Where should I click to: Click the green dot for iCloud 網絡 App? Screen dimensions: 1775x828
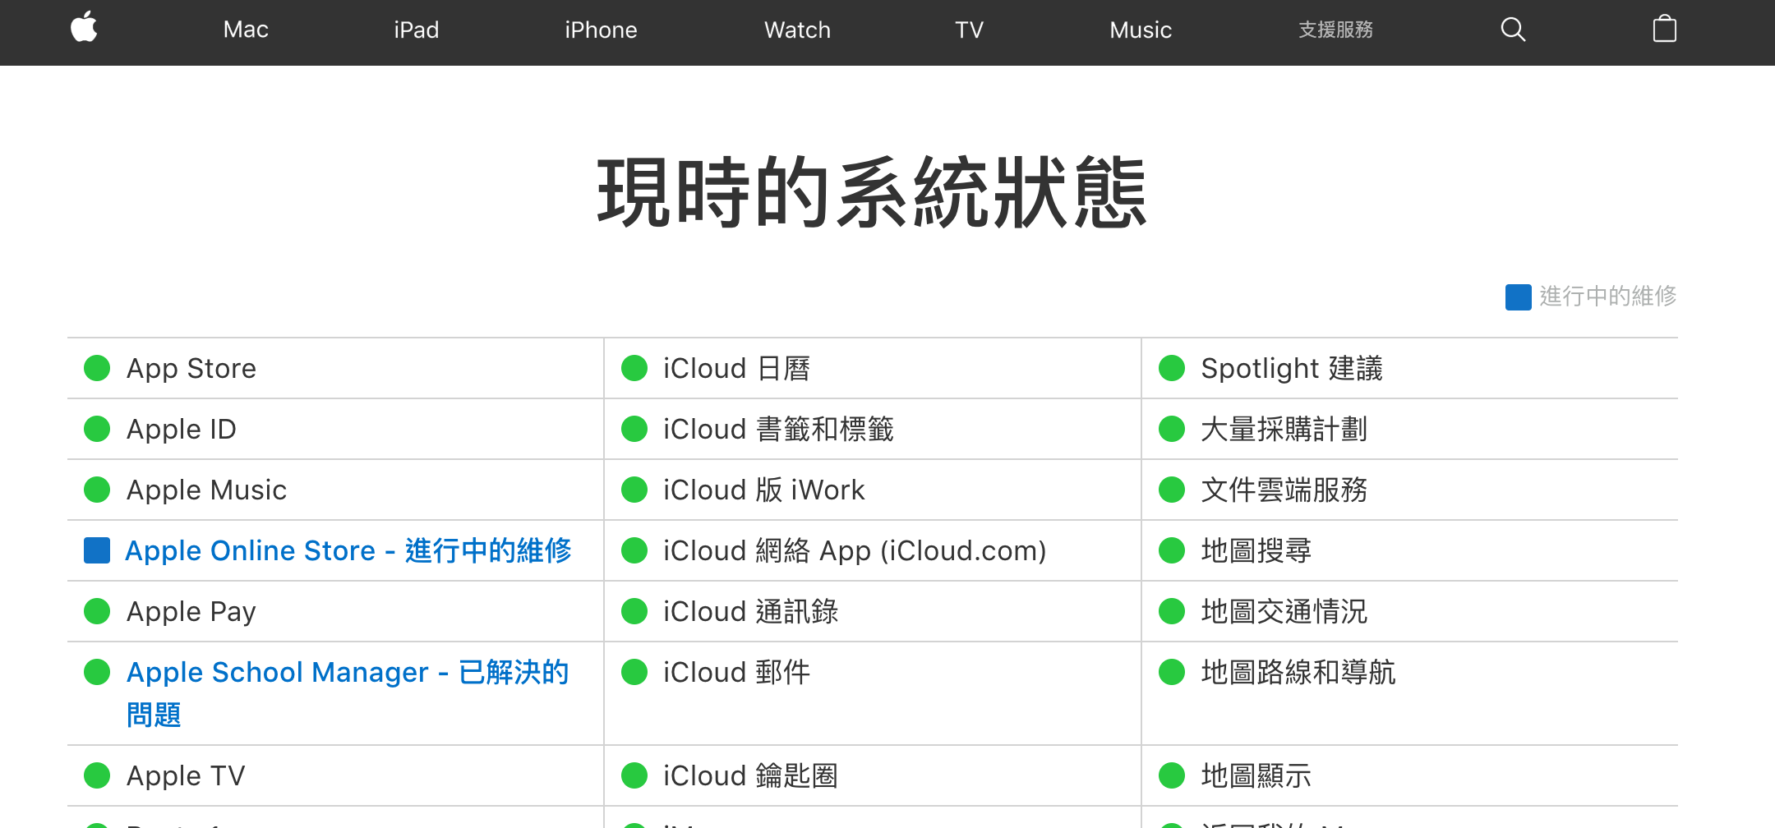tap(634, 550)
